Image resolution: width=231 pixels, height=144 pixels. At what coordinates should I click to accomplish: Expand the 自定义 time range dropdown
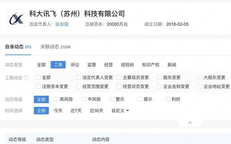(x=120, y=111)
